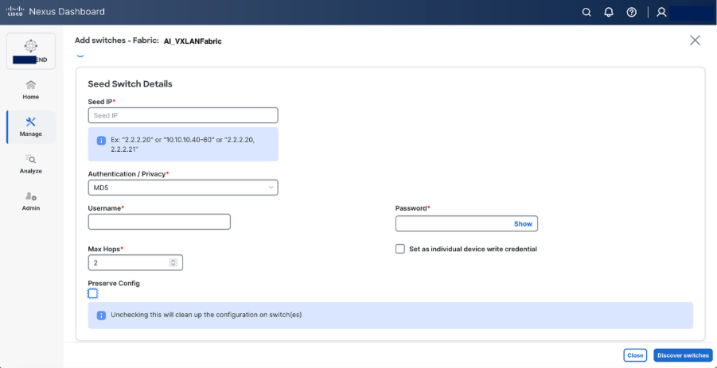Open the Manage section in sidebar
This screenshot has width=717, height=368.
(30, 127)
